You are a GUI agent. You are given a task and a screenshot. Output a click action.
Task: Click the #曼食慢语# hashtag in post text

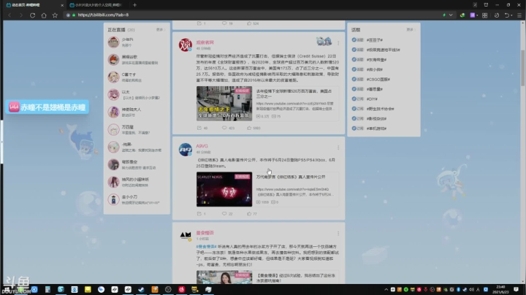tap(206, 247)
